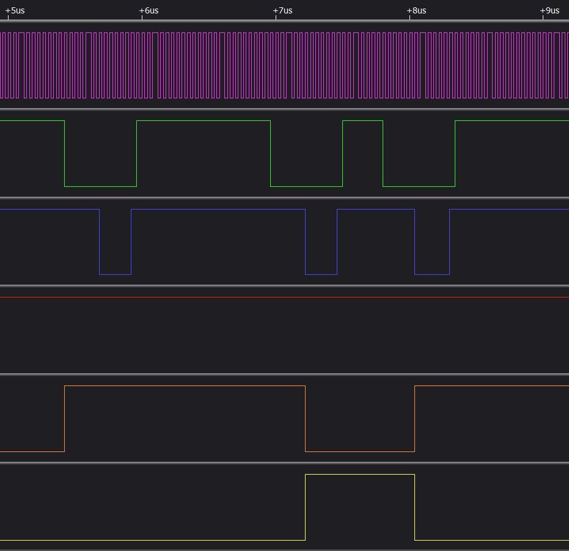Click the +9us timeline marker

click(x=550, y=10)
